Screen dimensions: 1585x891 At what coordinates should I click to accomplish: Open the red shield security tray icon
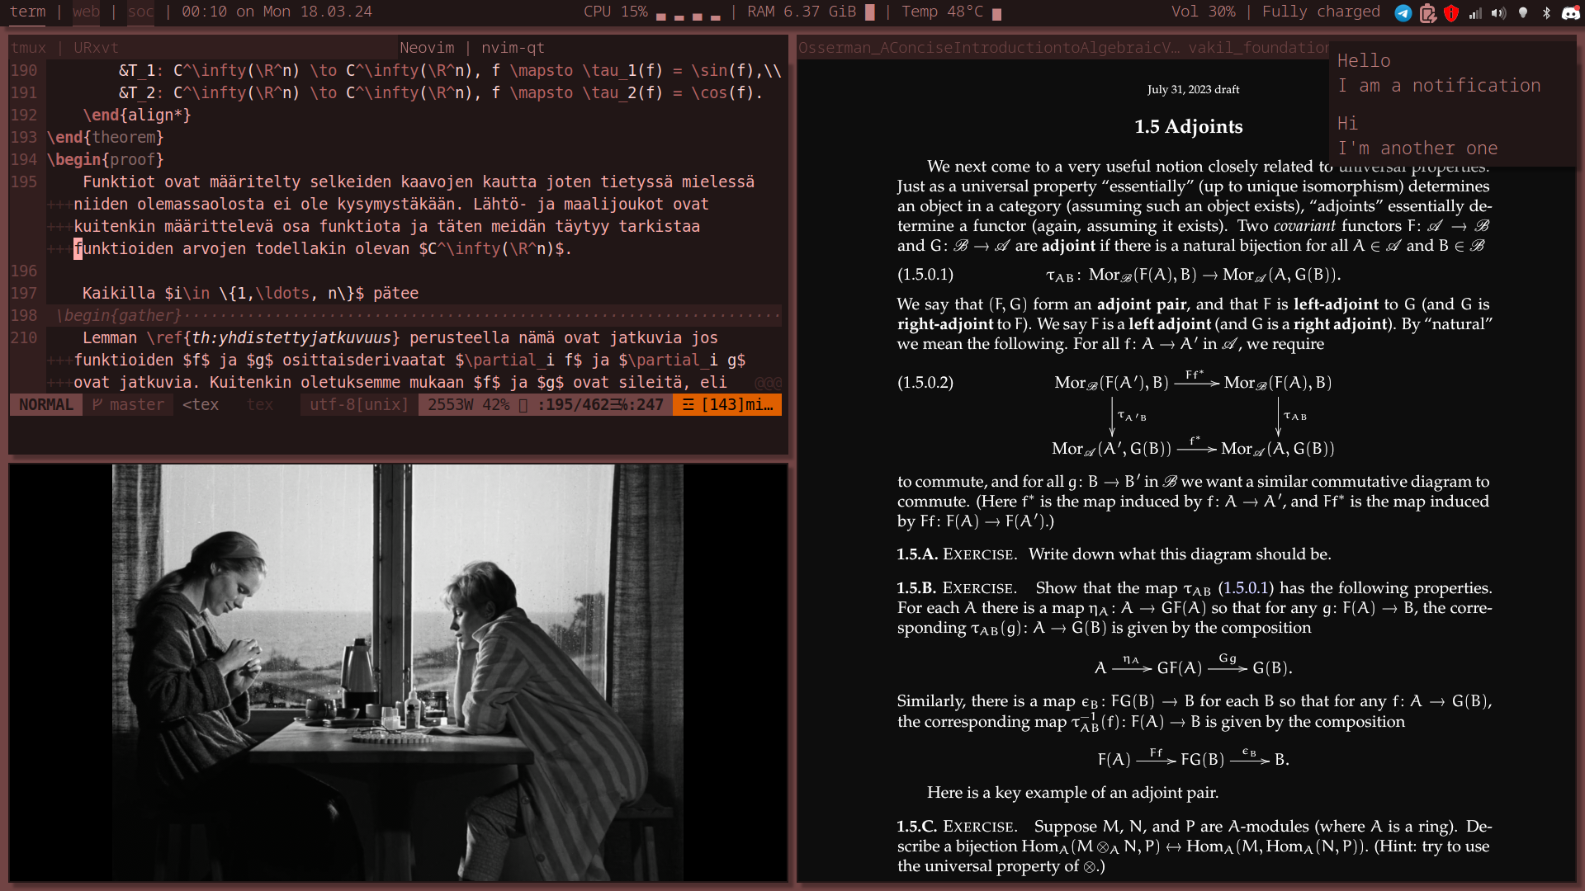point(1451,12)
